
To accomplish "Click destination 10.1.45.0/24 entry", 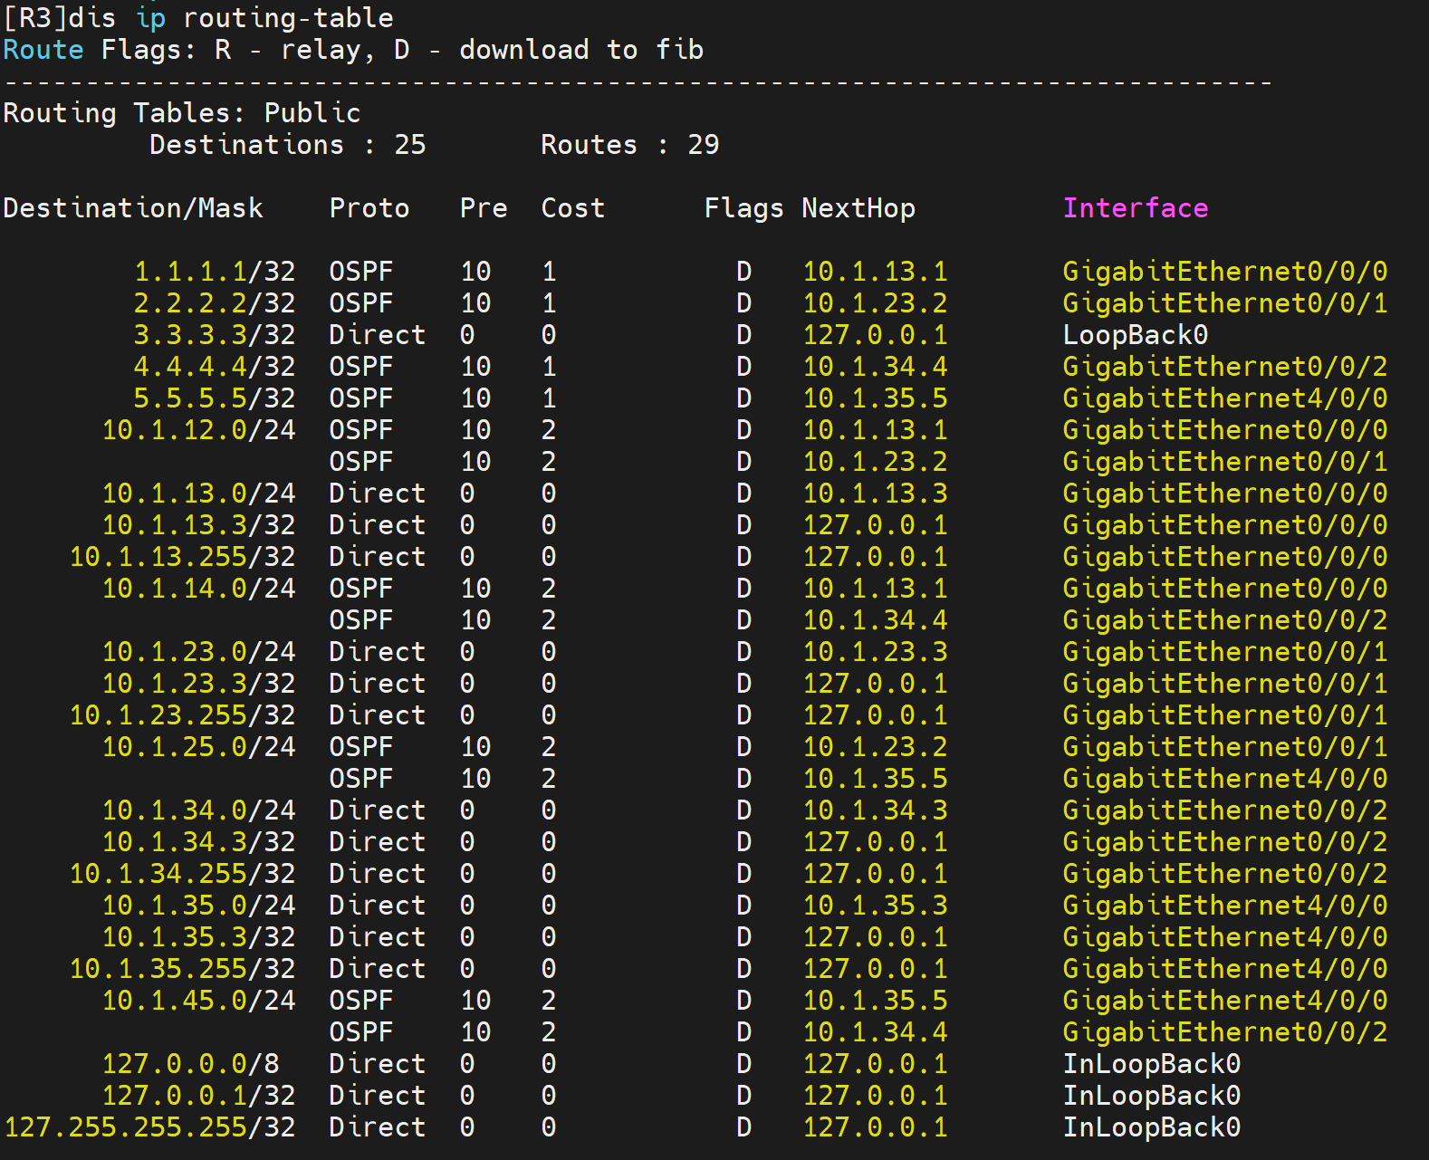I will (x=198, y=1001).
